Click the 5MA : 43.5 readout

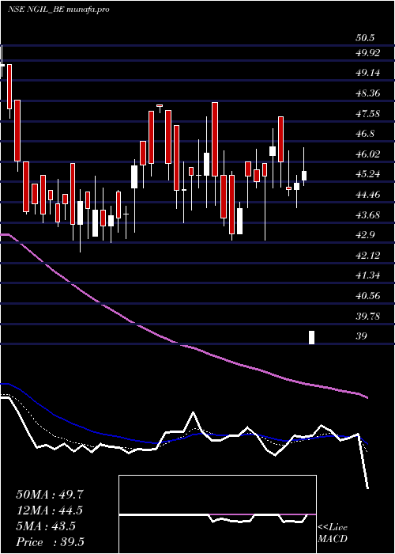click(x=46, y=526)
